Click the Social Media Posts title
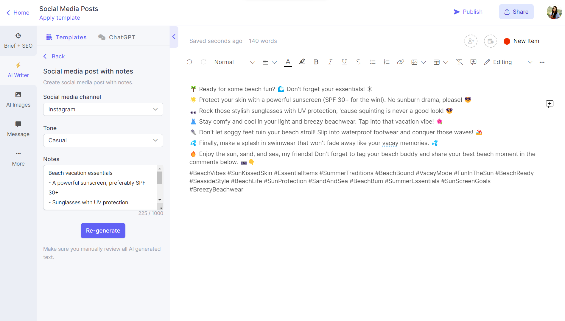 click(x=69, y=9)
